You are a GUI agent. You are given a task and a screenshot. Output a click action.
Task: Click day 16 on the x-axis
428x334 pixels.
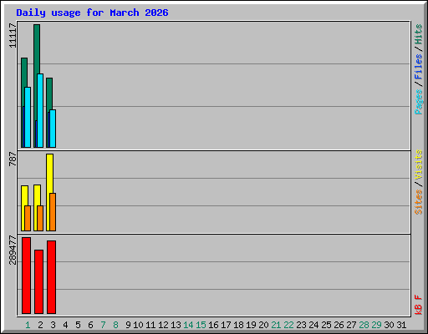[213, 325]
